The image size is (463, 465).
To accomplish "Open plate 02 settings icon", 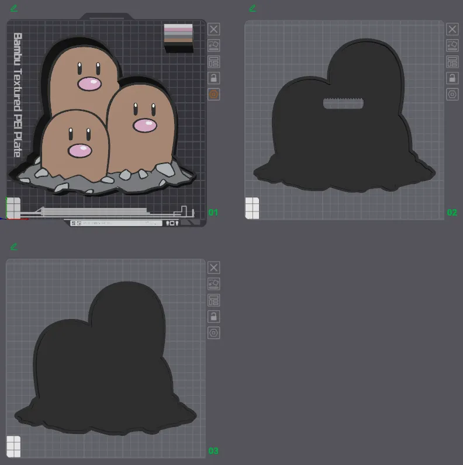I will pyautogui.click(x=452, y=94).
